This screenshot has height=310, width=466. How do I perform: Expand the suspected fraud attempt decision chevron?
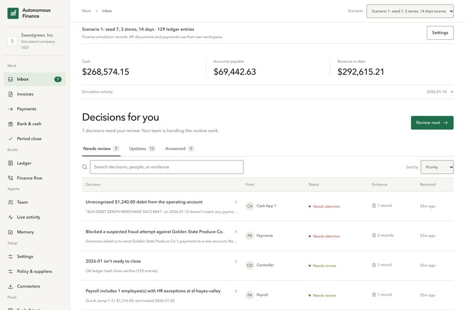coord(236,231)
